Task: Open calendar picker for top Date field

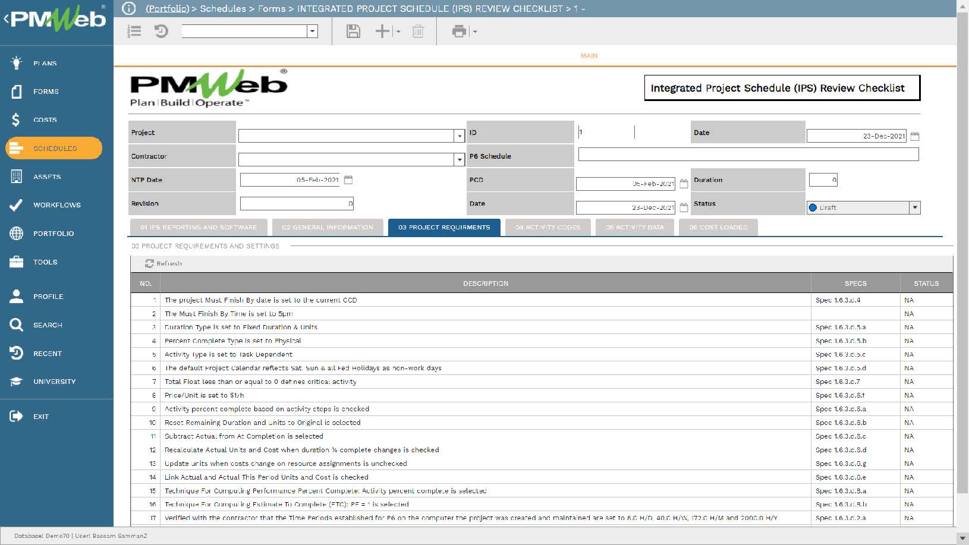Action: [915, 136]
